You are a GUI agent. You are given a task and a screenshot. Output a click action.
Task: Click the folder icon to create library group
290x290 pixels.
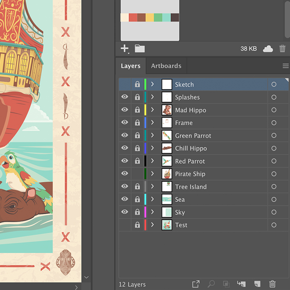point(140,48)
